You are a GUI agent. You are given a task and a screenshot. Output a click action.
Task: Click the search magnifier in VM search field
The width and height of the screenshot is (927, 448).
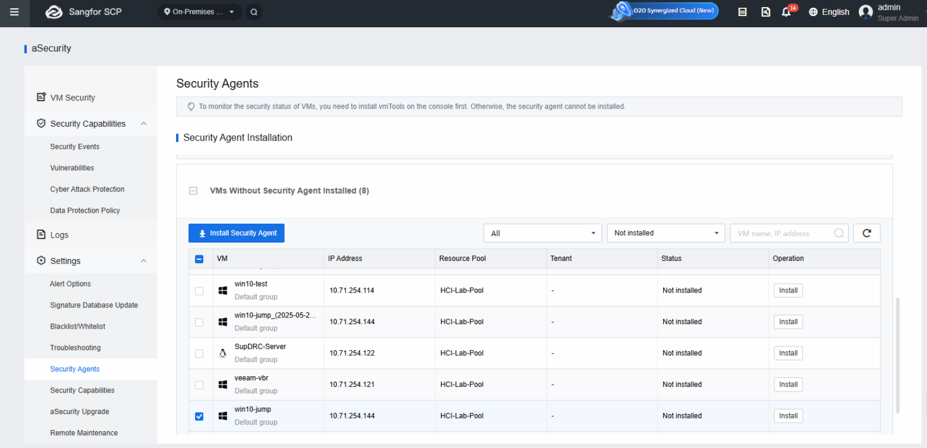839,233
